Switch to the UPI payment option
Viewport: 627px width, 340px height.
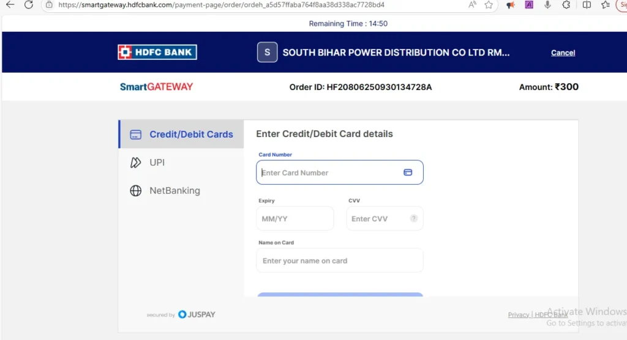click(x=181, y=162)
